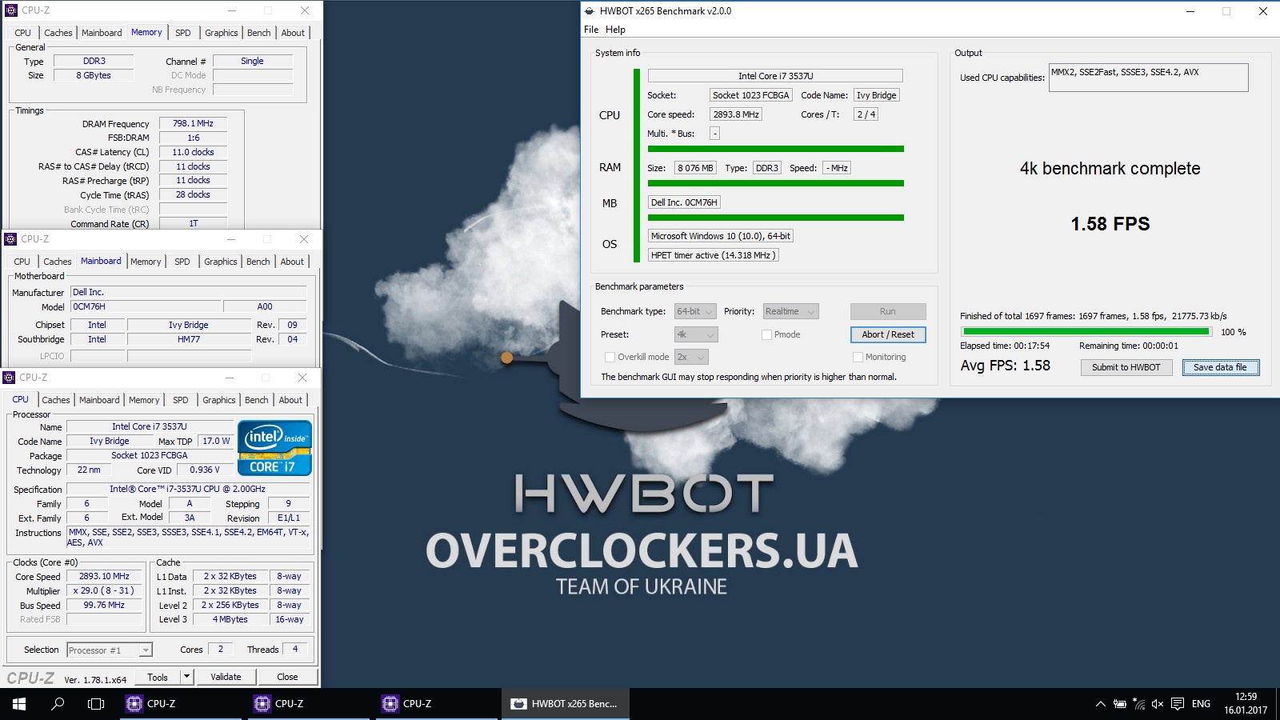The height and width of the screenshot is (720, 1280).
Task: Open the Overkill 2x multiplier dropdown
Action: pyautogui.click(x=691, y=357)
